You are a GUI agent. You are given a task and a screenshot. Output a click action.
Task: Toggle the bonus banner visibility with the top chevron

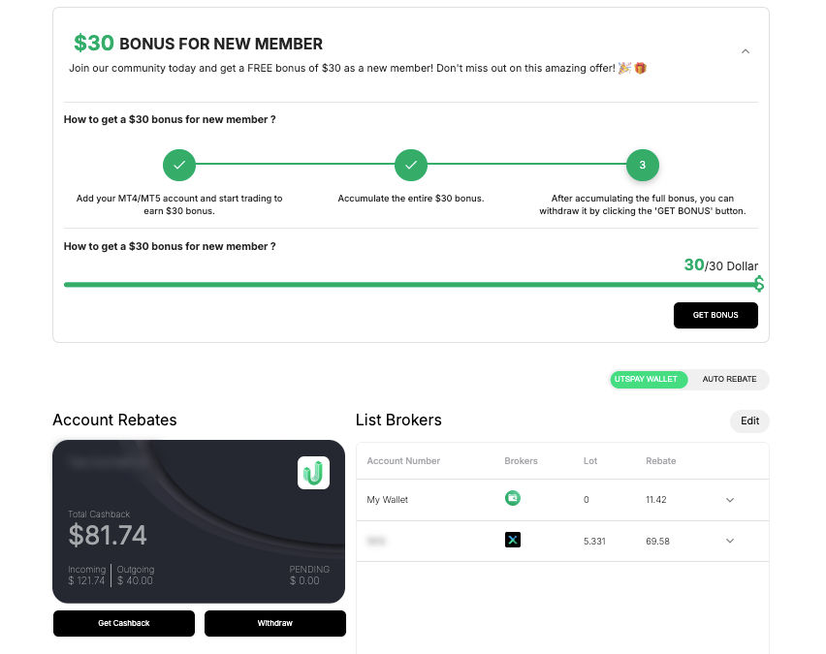(746, 50)
